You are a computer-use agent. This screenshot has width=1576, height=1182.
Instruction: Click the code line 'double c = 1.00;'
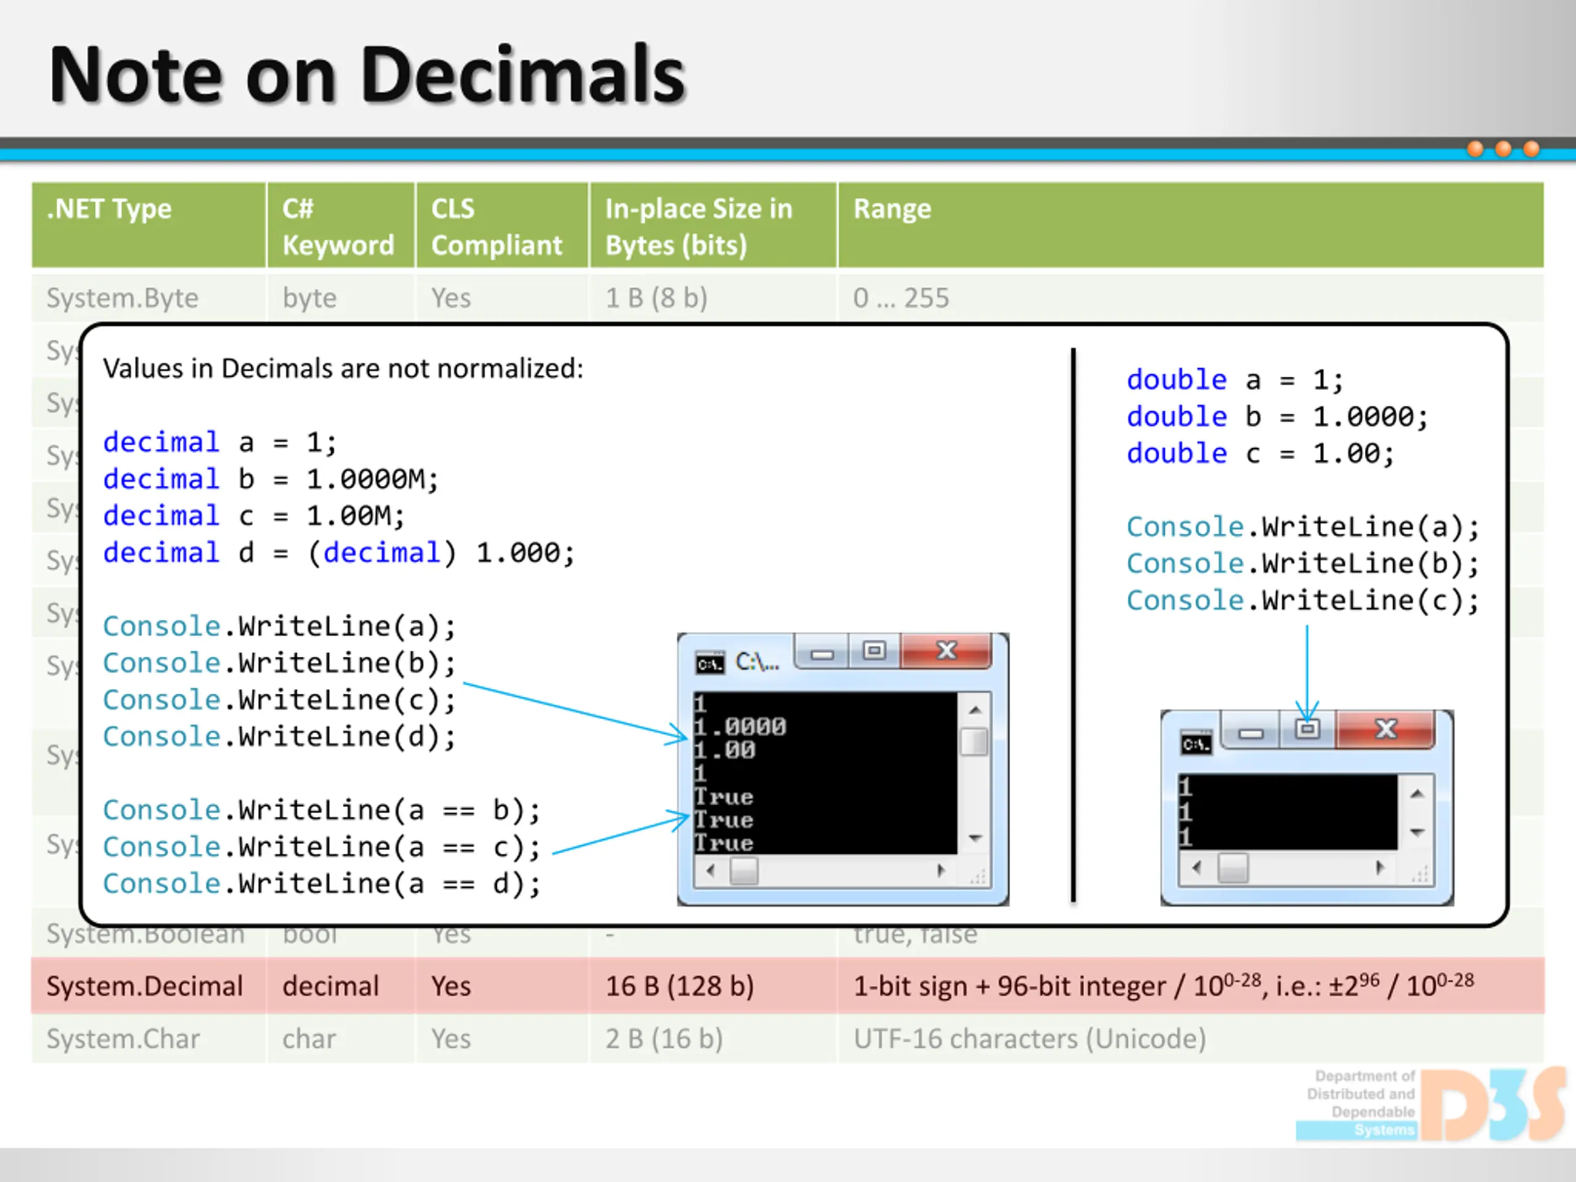[1260, 453]
